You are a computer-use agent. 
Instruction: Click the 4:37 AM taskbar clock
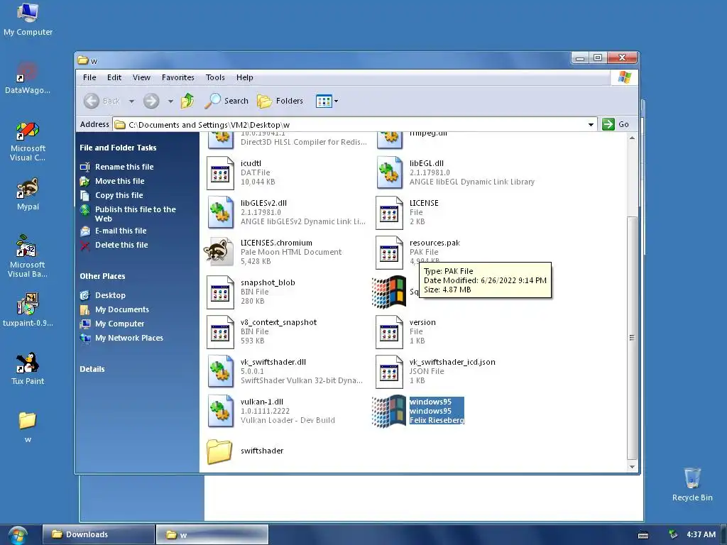point(701,534)
